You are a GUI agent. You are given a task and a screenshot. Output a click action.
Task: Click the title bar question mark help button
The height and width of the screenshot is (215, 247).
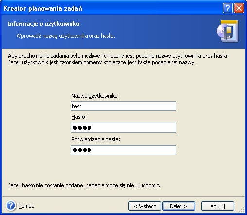click(228, 8)
